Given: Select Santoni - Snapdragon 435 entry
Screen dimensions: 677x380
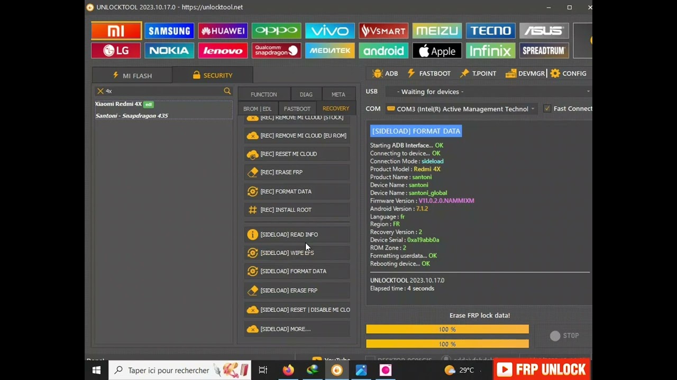Looking at the screenshot, I should coord(132,116).
